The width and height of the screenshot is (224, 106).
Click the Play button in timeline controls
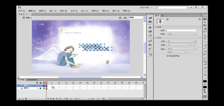point(54,99)
